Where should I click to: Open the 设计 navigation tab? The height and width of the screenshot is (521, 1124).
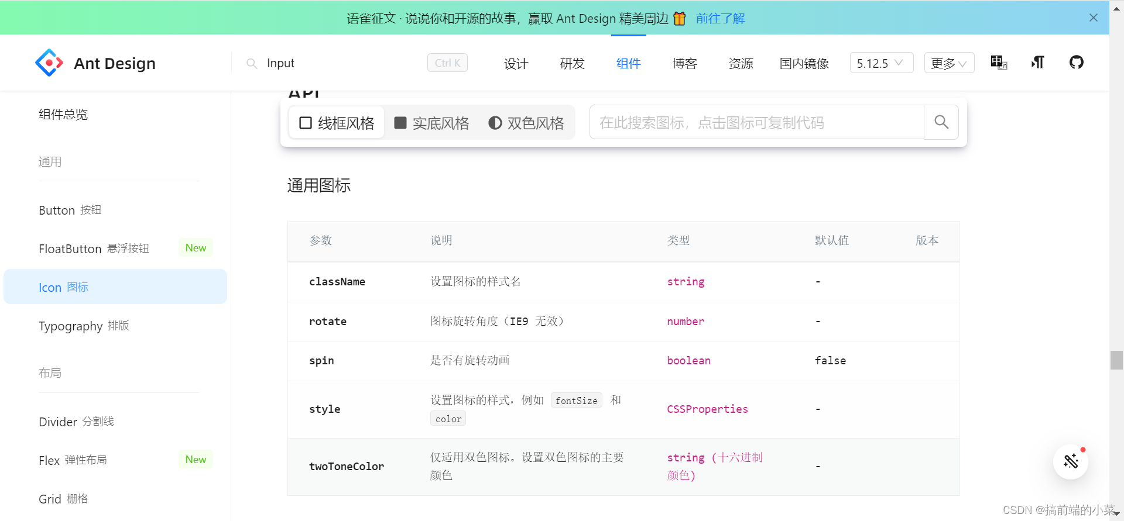(x=516, y=63)
